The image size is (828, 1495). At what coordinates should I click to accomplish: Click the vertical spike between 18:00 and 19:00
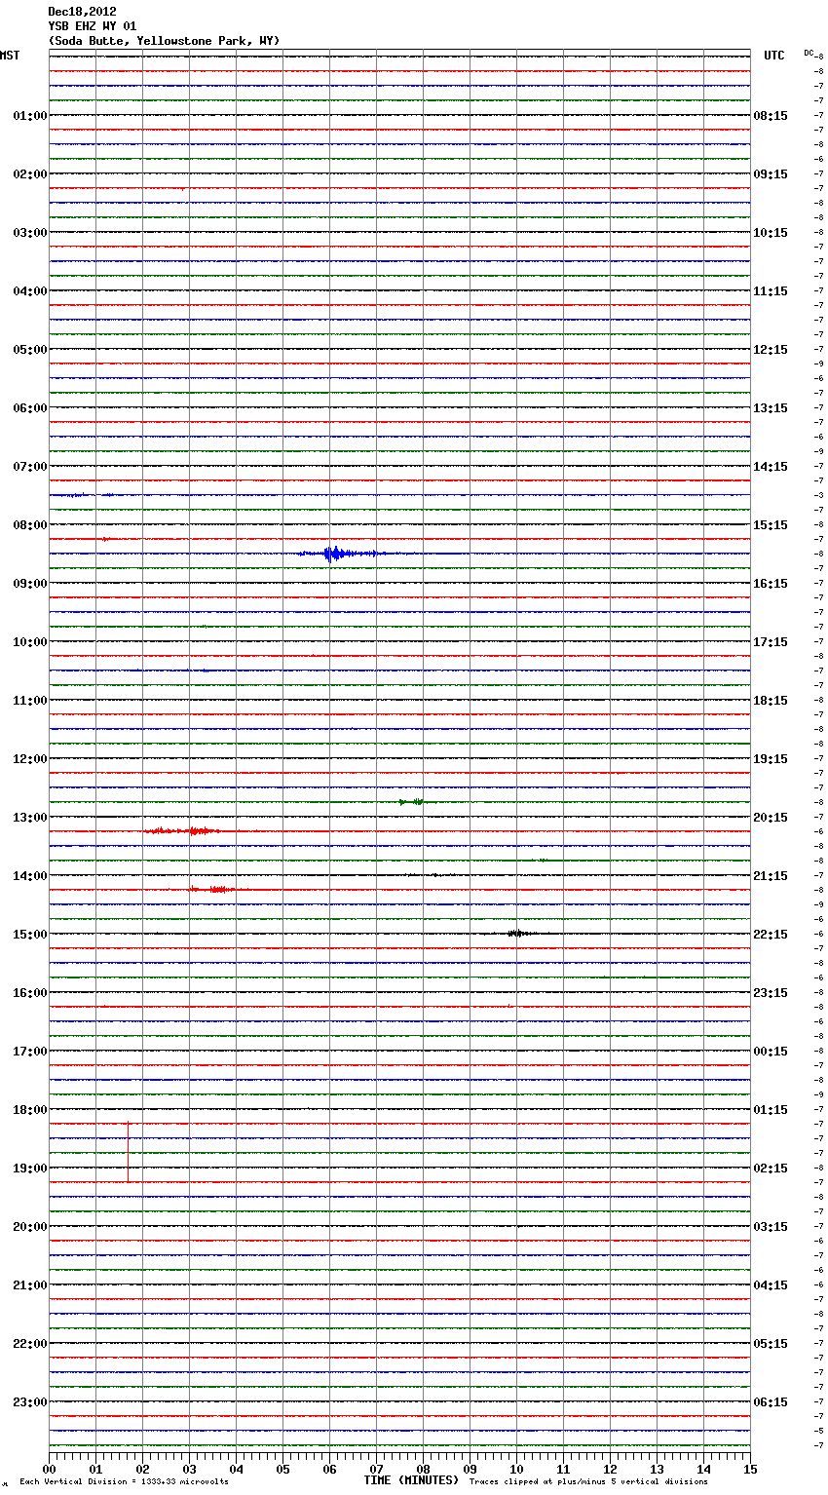tap(129, 1152)
